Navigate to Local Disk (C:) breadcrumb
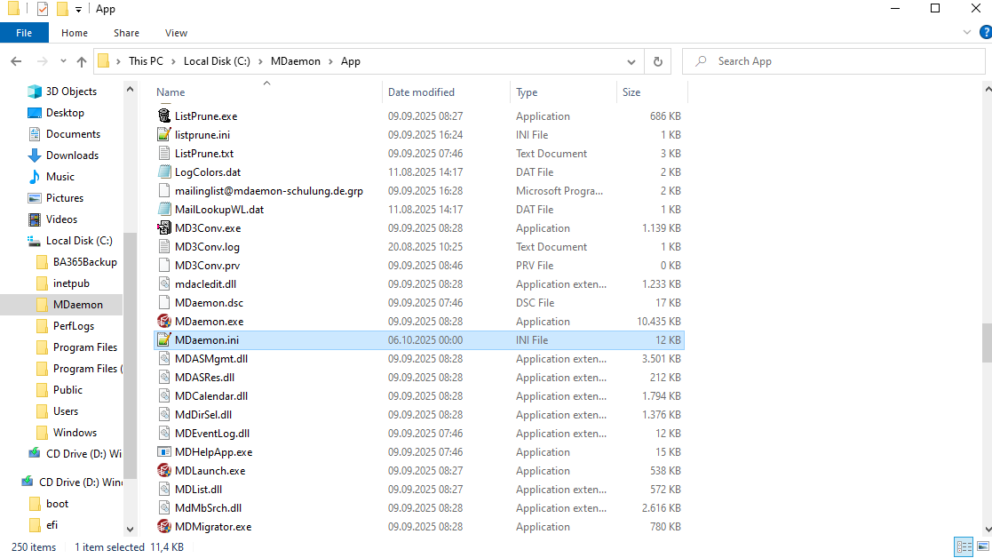This screenshot has height=558, width=992. tap(210, 61)
